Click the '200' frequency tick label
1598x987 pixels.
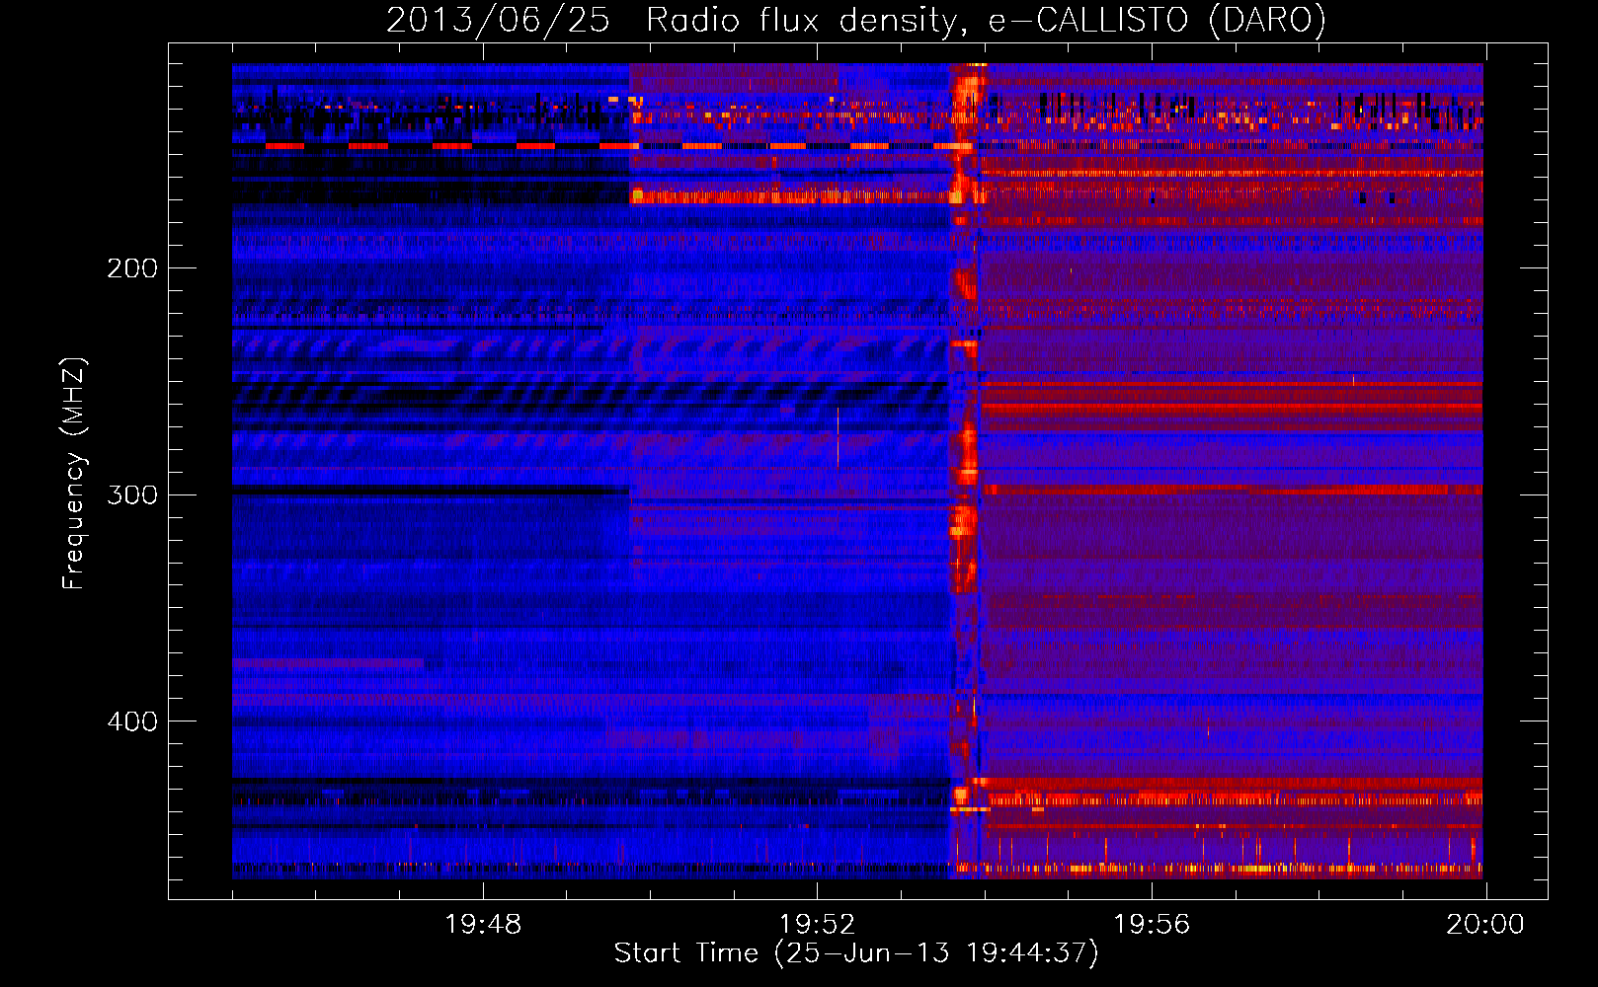pos(132,268)
